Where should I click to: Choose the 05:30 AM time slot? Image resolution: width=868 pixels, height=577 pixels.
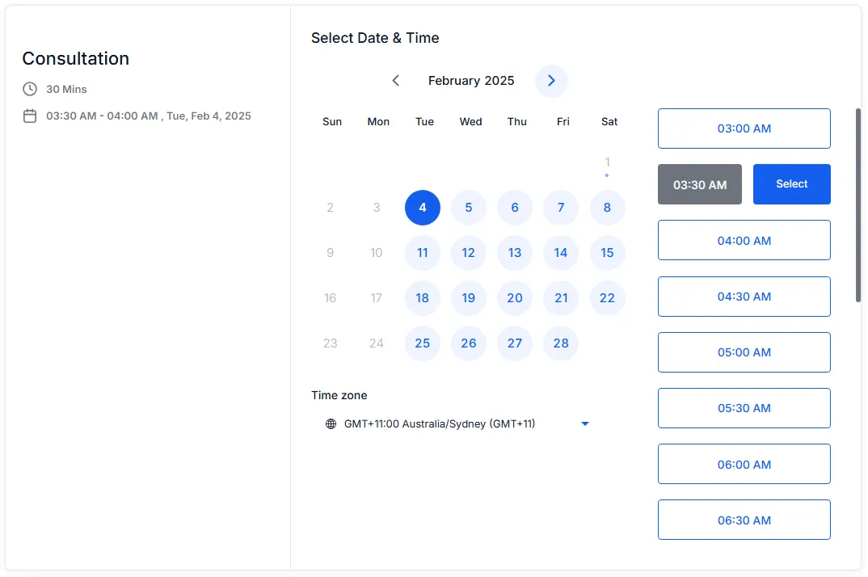click(744, 408)
